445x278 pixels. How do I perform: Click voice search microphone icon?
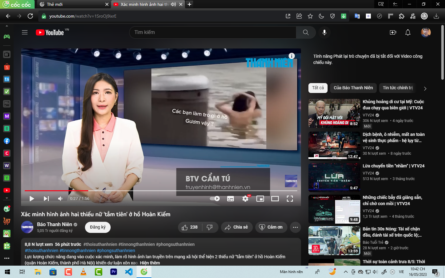(x=324, y=32)
